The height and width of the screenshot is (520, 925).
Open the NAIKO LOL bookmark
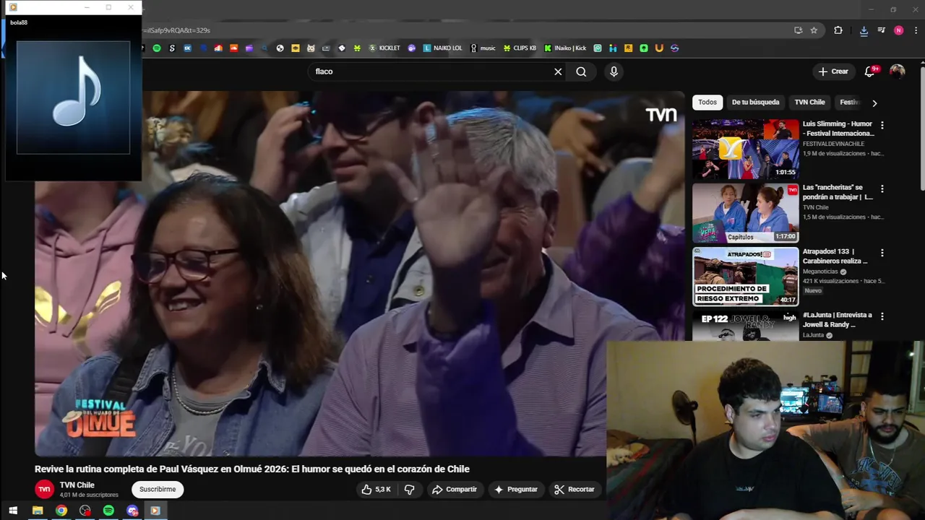click(x=442, y=48)
